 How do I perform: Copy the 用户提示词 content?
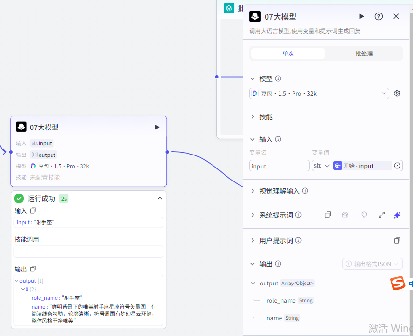click(397, 240)
